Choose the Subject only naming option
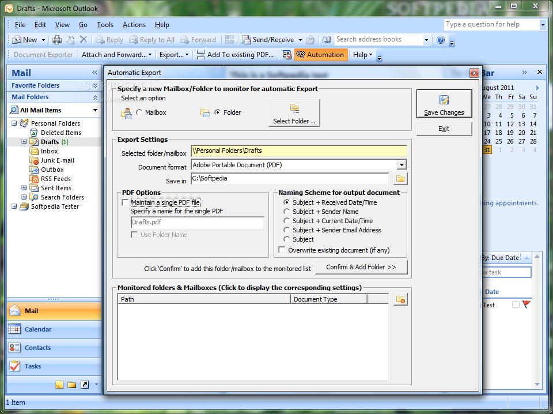 (x=287, y=239)
